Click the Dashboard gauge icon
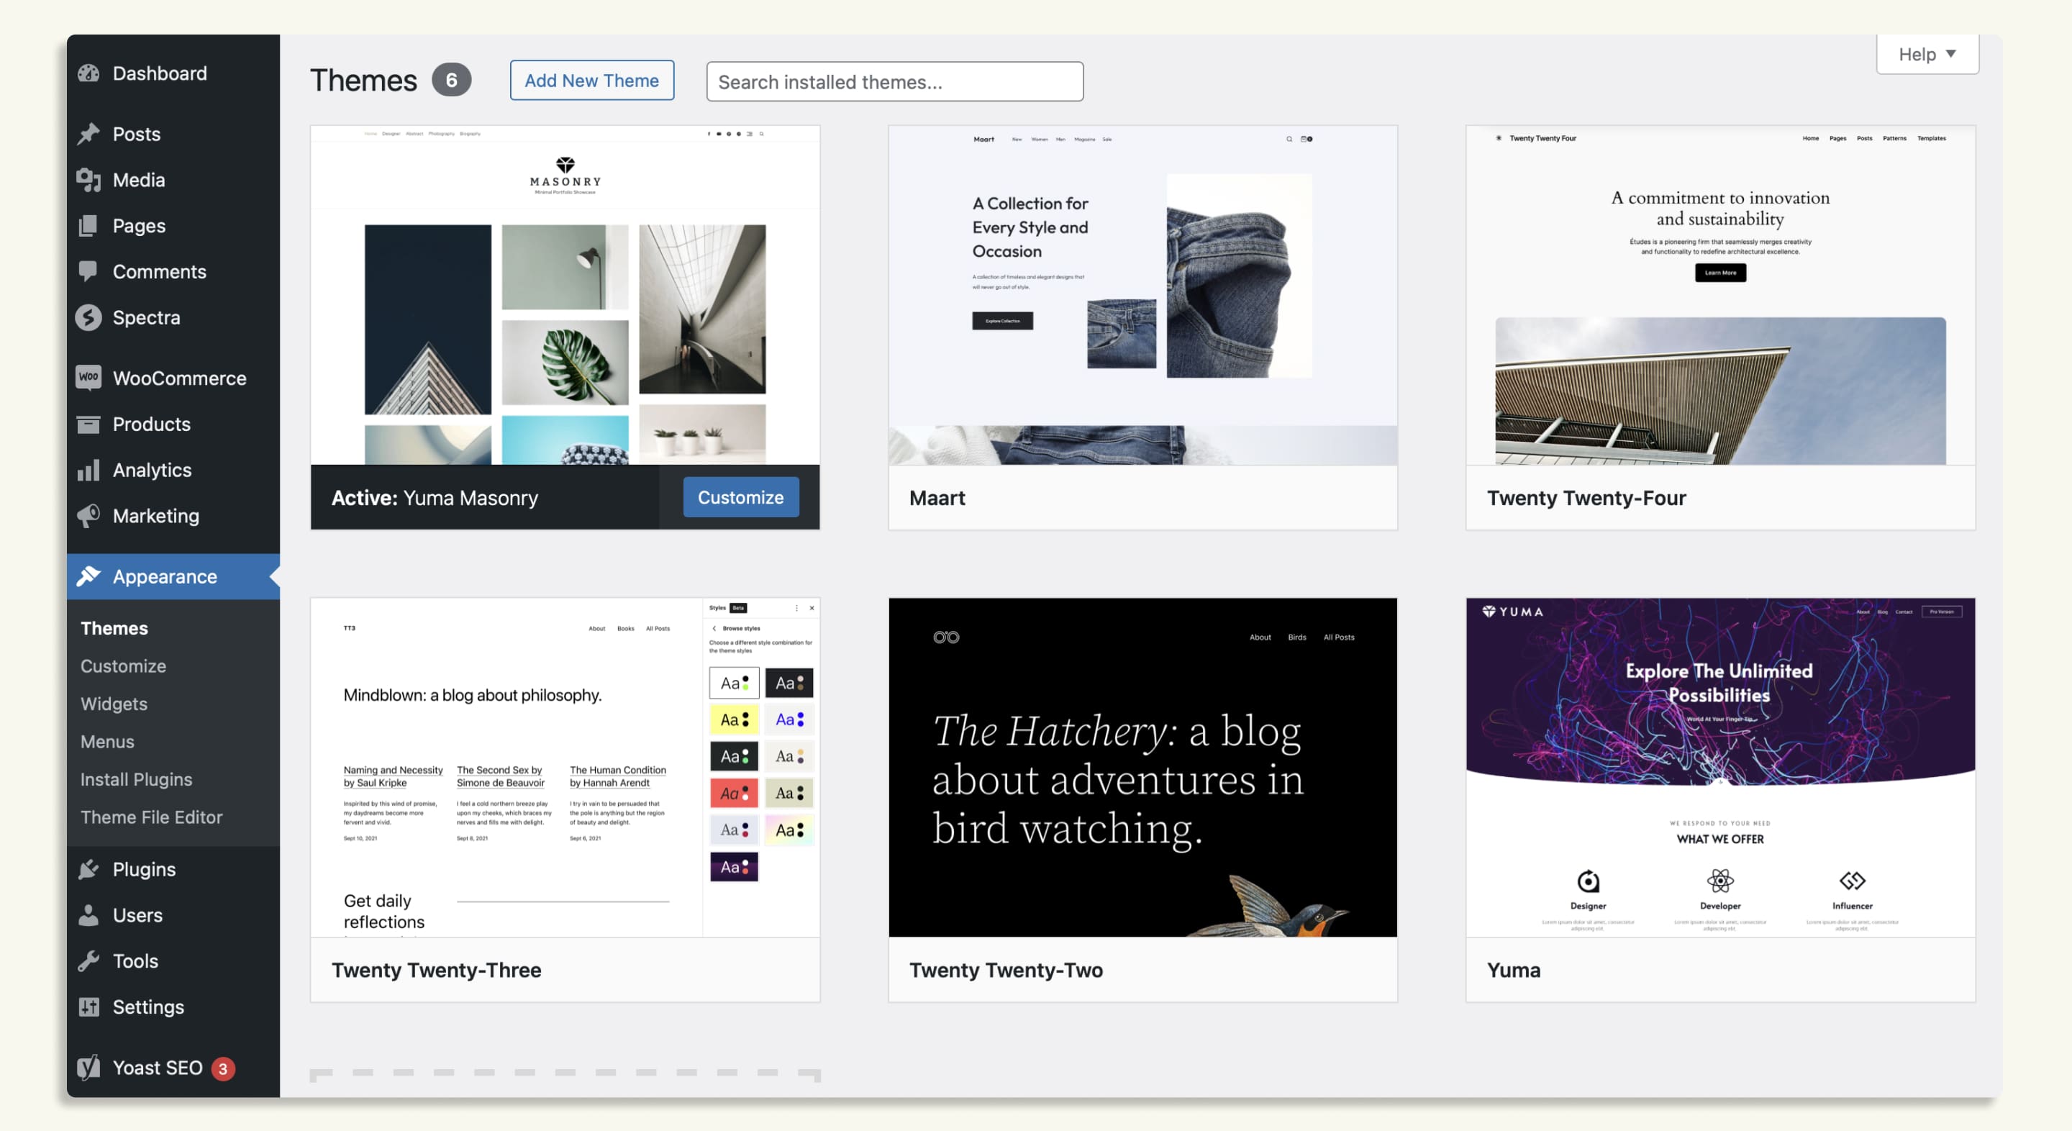 (88, 73)
